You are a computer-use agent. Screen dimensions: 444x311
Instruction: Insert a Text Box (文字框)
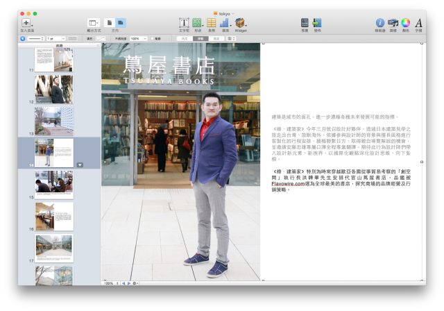coord(184,23)
